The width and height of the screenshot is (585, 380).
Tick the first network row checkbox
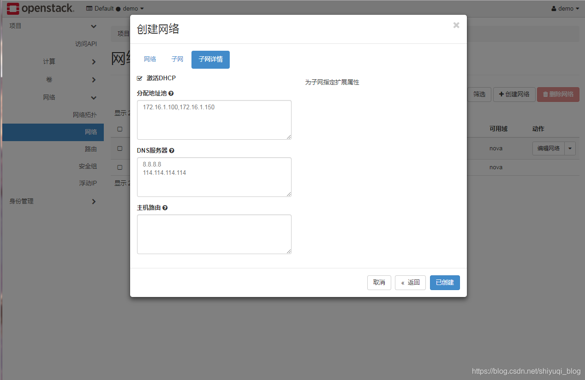pos(120,148)
